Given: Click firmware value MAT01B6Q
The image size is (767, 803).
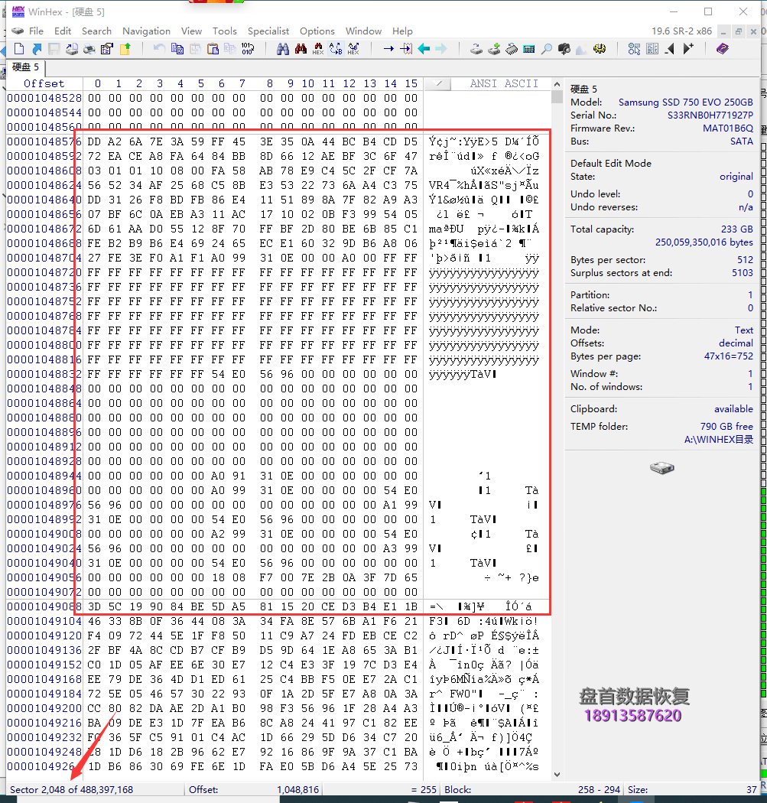Looking at the screenshot, I should pos(727,128).
